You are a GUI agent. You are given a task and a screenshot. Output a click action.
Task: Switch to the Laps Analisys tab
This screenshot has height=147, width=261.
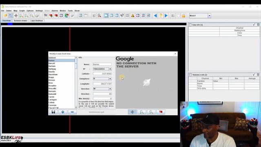pos(37,21)
